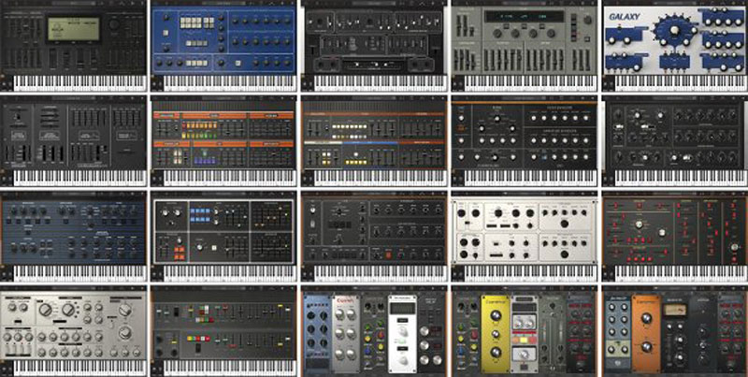Click the VU meter in the orange compressor rack
The width and height of the screenshot is (748, 377).
coord(676,310)
